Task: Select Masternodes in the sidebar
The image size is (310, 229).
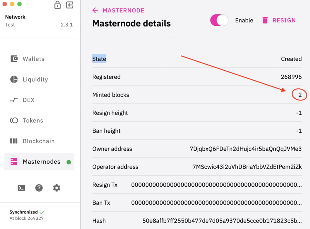Action: tap(41, 162)
